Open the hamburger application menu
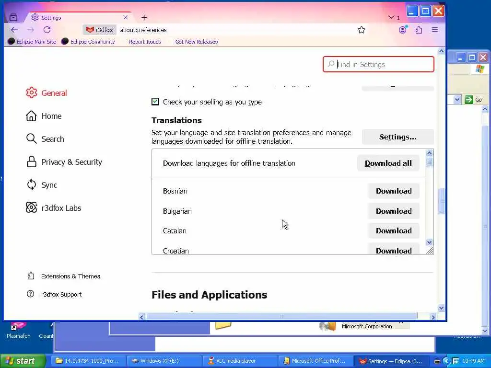The image size is (491, 368). click(435, 30)
